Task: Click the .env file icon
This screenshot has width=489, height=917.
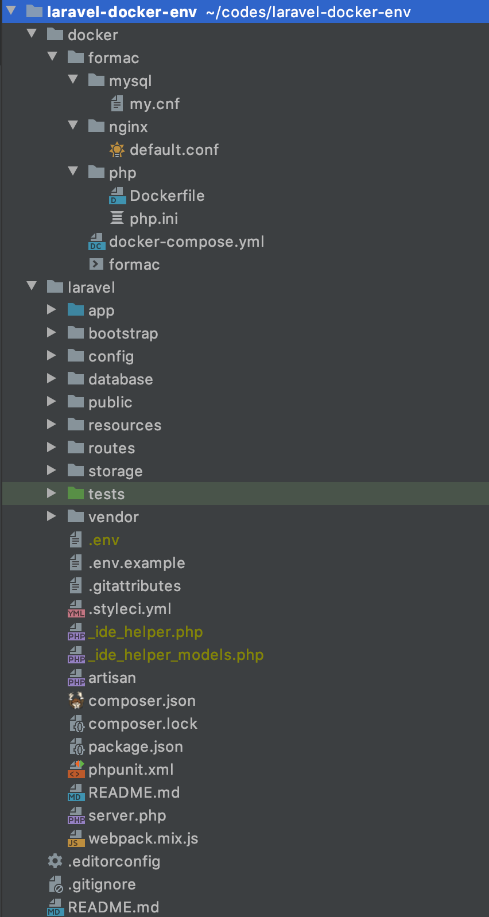Action: pos(76,539)
